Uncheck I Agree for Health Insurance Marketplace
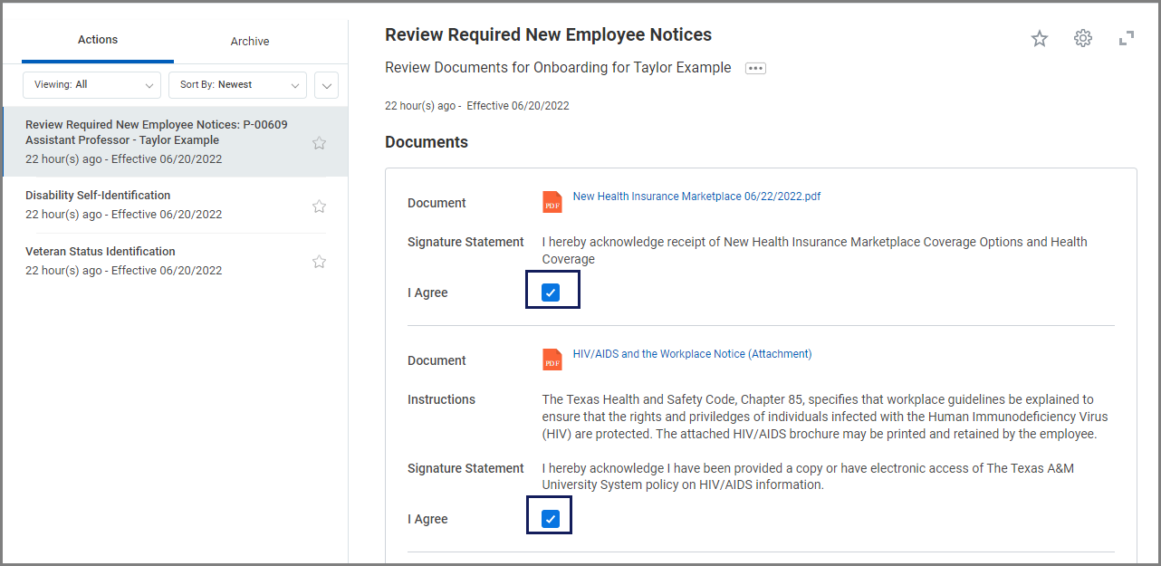Screen dimensions: 1161x566 click(x=551, y=293)
